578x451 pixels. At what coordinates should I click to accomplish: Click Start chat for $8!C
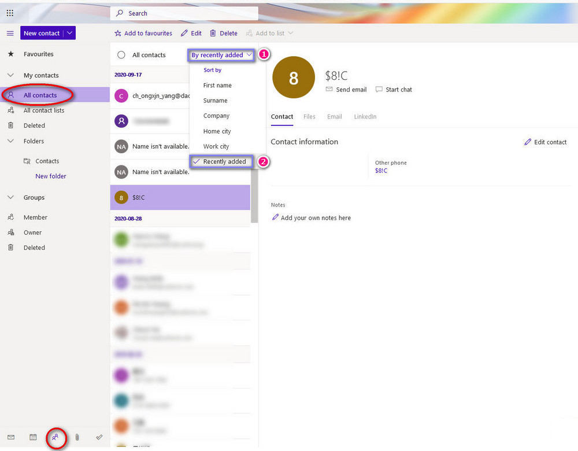(x=394, y=90)
